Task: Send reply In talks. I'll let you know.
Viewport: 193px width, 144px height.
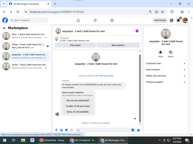Action: coord(78,106)
